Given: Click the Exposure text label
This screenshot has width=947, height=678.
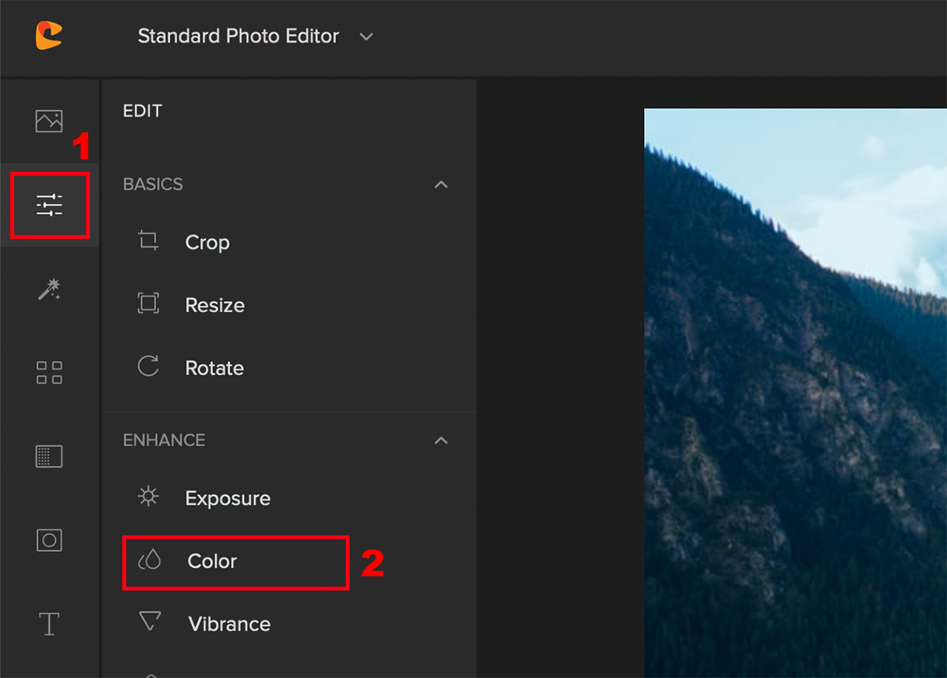Looking at the screenshot, I should pos(227,498).
